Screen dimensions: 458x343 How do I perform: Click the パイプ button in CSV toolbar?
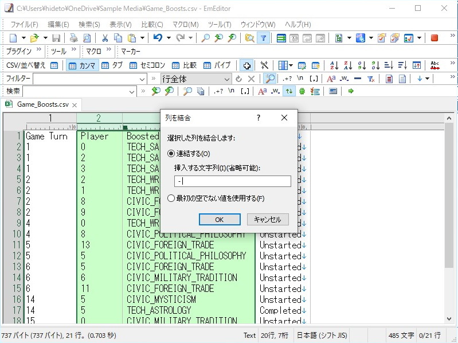217,65
